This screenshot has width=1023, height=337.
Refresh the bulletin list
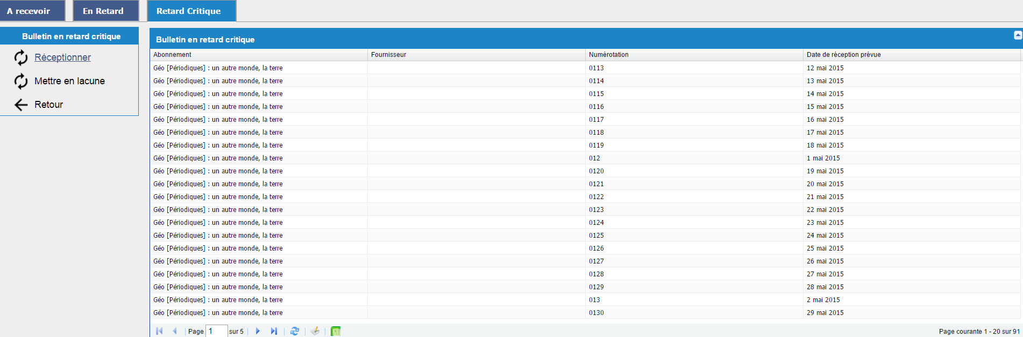(295, 331)
